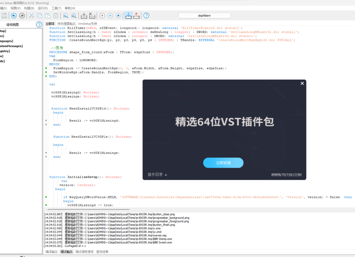Stop the running setup
This screenshot has width=355, height=257.
118,16
